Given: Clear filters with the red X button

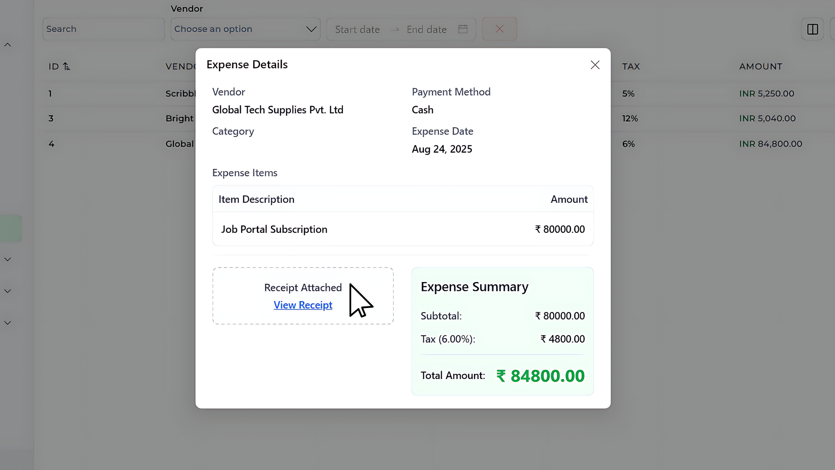Looking at the screenshot, I should 499,29.
